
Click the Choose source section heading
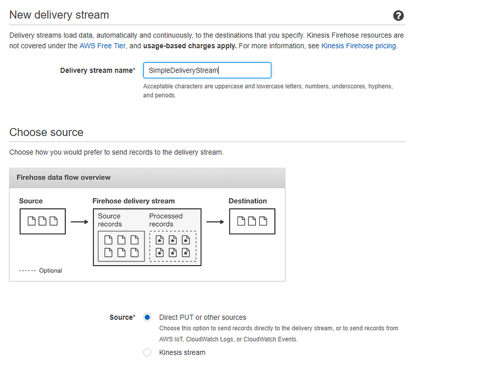coord(47,132)
